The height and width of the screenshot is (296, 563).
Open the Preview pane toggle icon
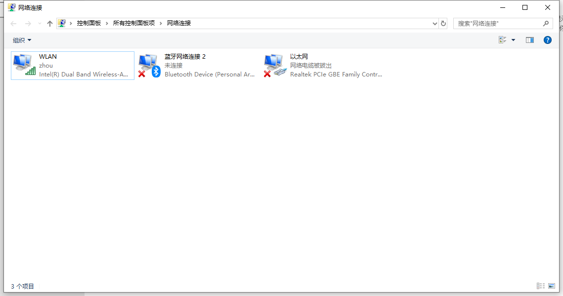(x=529, y=39)
